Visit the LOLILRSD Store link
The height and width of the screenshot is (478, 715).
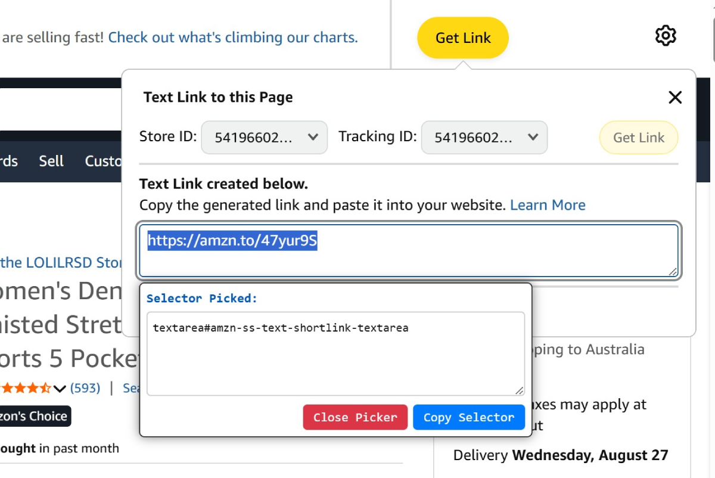pyautogui.click(x=61, y=262)
